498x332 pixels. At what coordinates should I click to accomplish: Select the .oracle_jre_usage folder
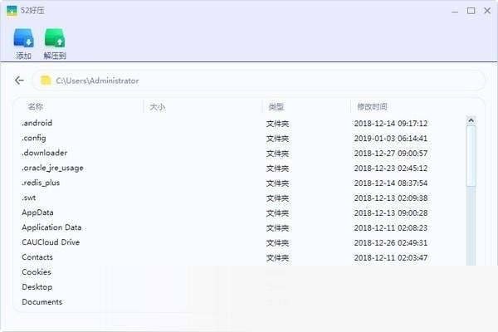(x=52, y=168)
